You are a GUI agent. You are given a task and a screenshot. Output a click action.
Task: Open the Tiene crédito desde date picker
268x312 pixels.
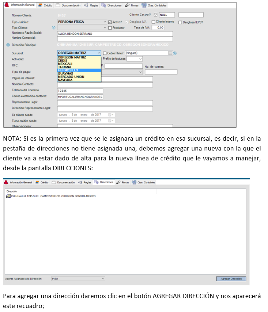pyautogui.click(x=111, y=121)
